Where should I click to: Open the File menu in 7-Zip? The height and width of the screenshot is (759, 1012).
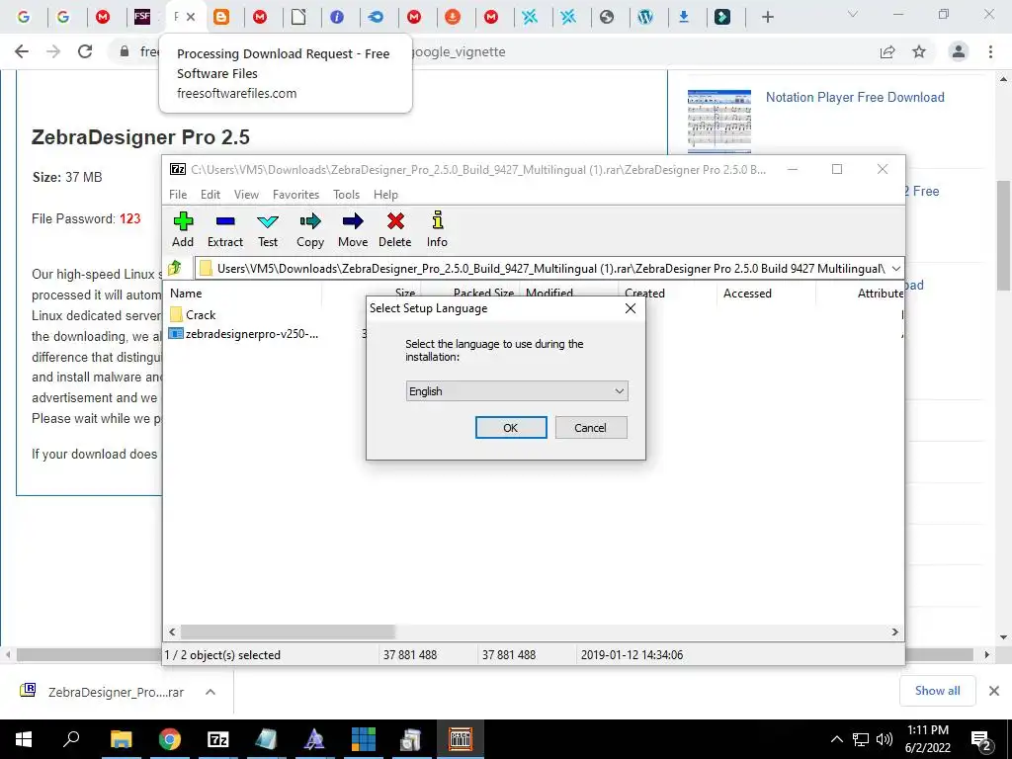click(178, 195)
